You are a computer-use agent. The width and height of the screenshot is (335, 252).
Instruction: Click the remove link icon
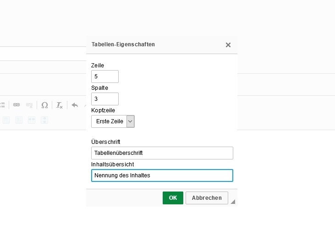pyautogui.click(x=29, y=105)
